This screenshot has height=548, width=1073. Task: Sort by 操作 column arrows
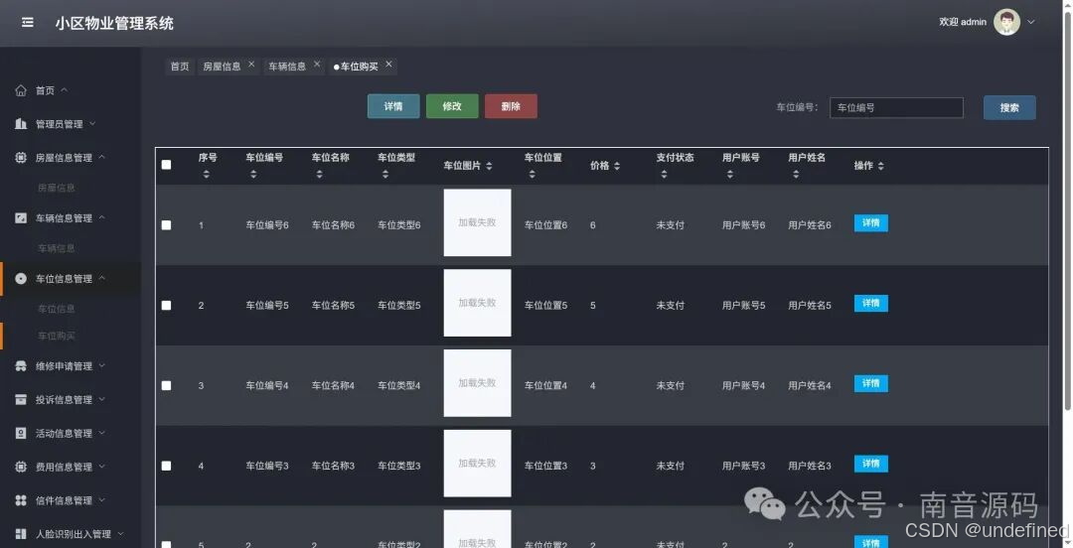click(880, 166)
